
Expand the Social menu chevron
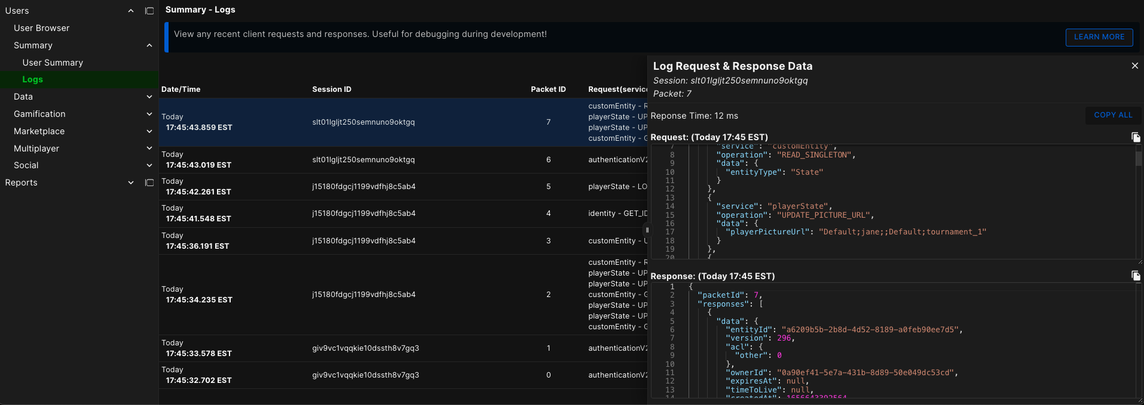149,165
